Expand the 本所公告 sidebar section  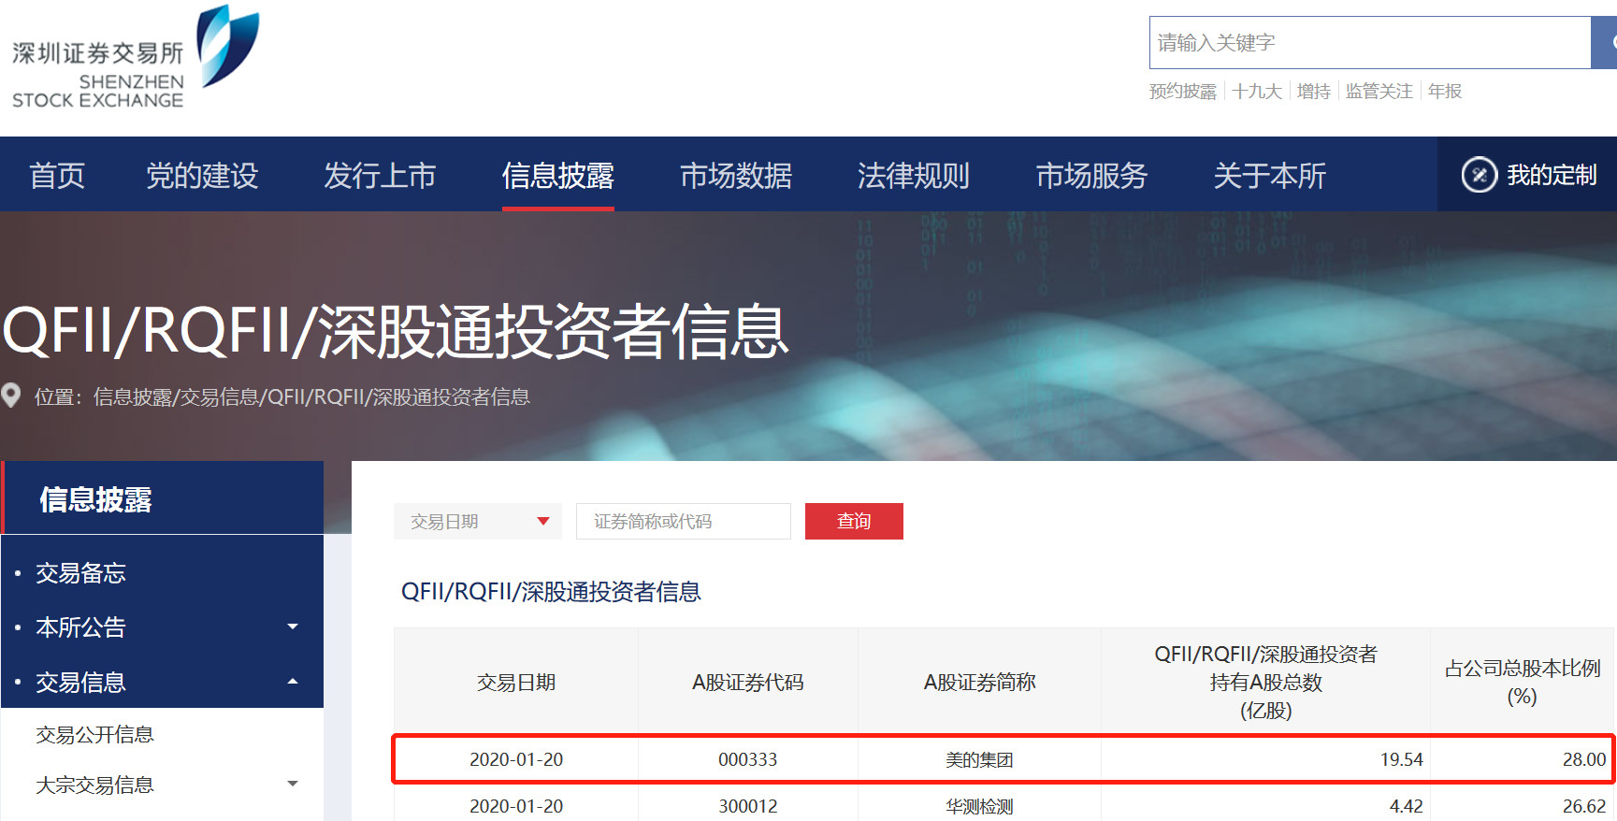293,627
